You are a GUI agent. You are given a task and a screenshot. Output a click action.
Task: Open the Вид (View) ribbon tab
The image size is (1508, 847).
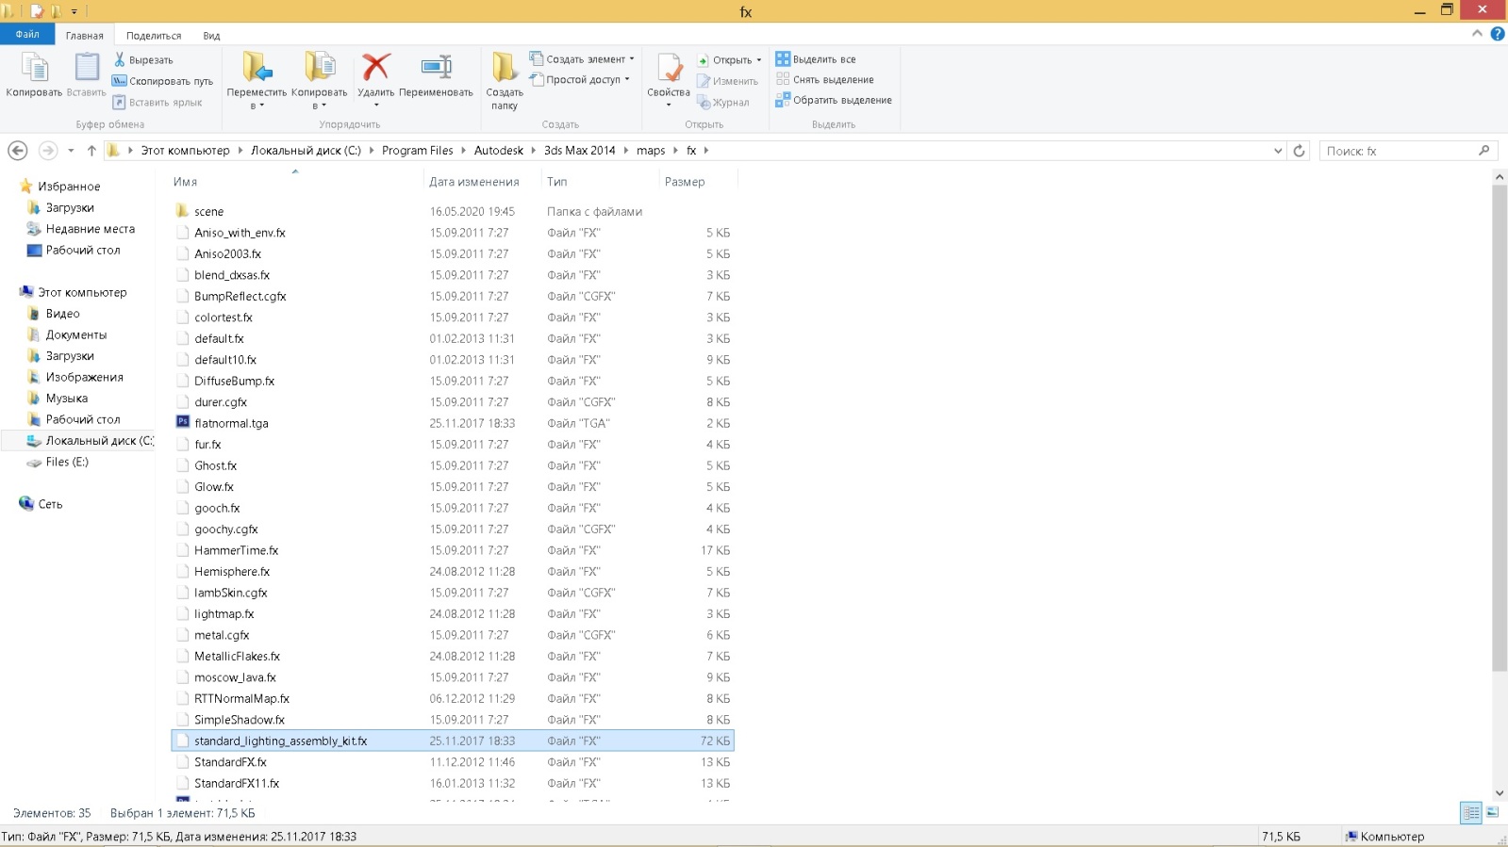pos(211,36)
